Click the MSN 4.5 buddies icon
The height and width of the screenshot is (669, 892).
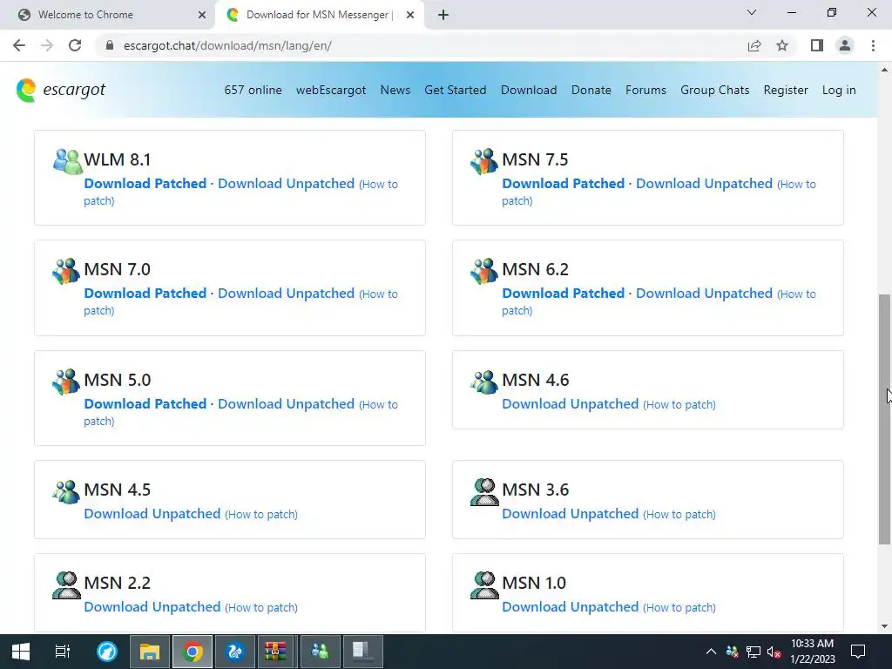click(x=66, y=491)
